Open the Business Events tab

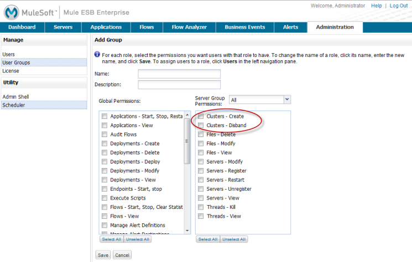tap(245, 27)
